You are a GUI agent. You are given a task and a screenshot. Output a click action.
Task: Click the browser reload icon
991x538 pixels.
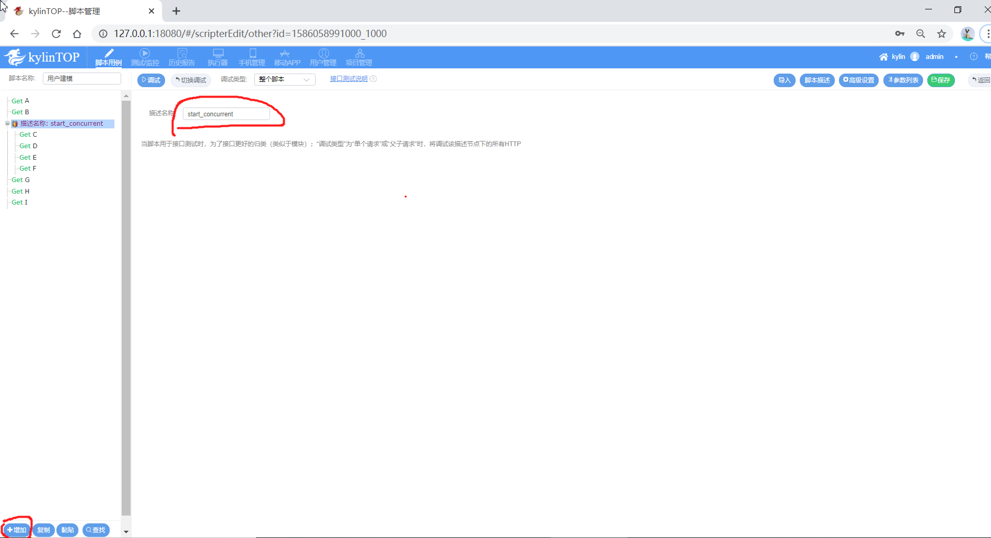[x=56, y=33]
